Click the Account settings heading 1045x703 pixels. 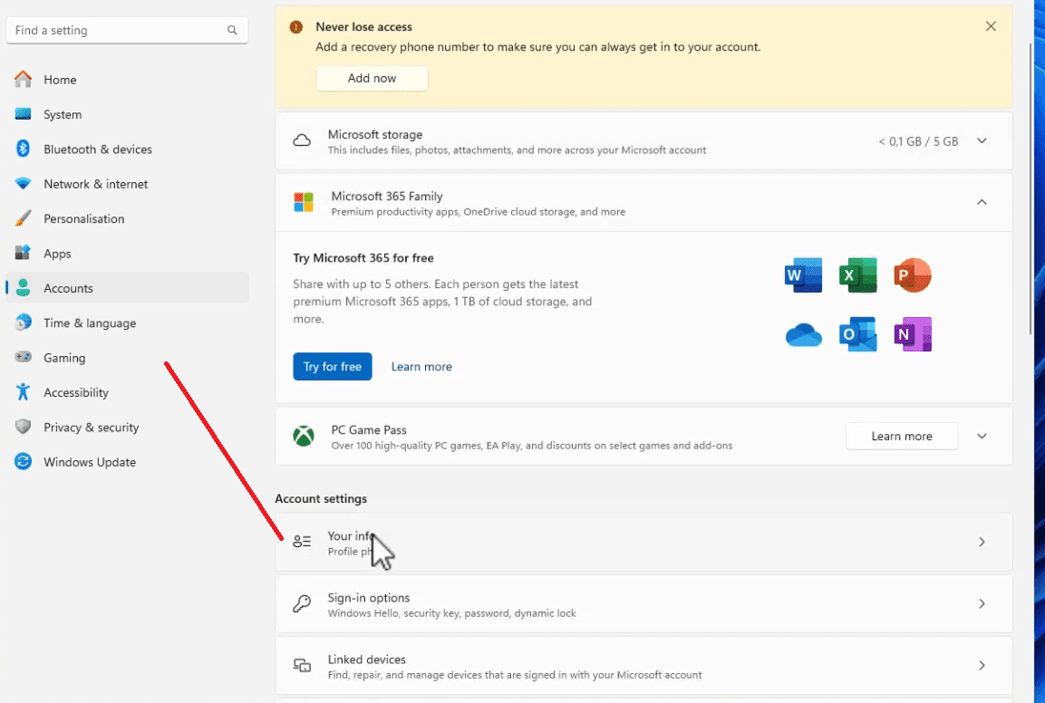(x=321, y=498)
